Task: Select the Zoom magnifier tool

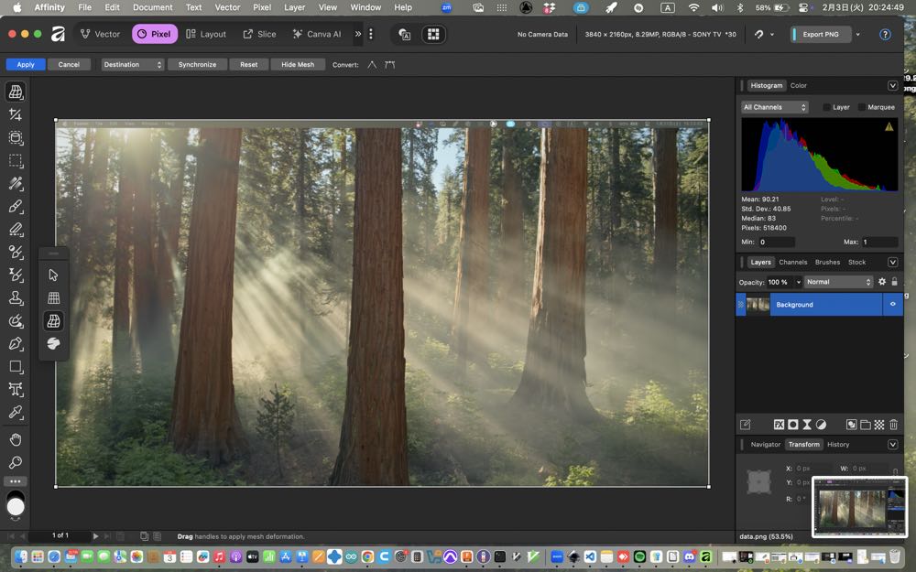Action: pos(16,462)
